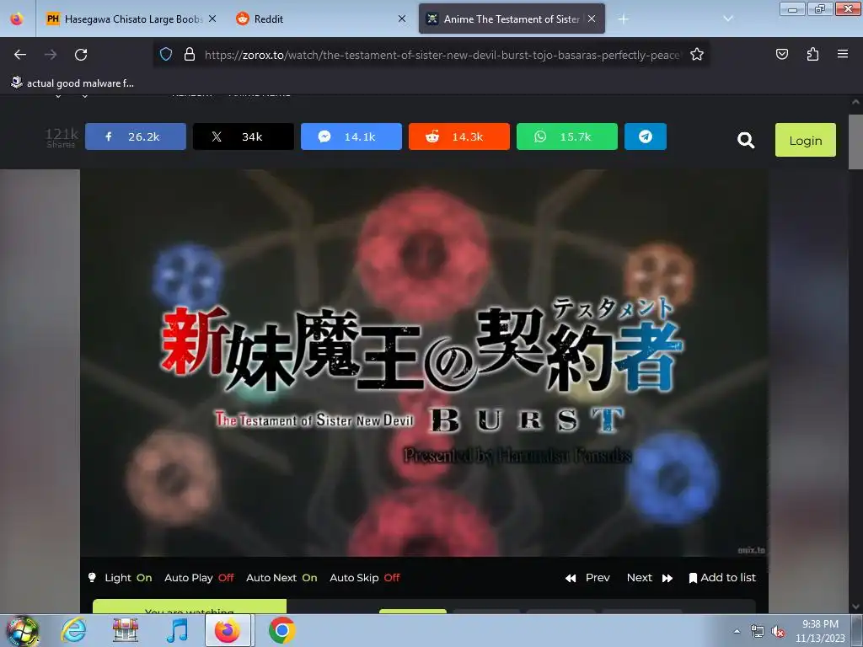Image resolution: width=863 pixels, height=647 pixels.
Task: Switch to the Reddit tab
Action: click(x=319, y=19)
